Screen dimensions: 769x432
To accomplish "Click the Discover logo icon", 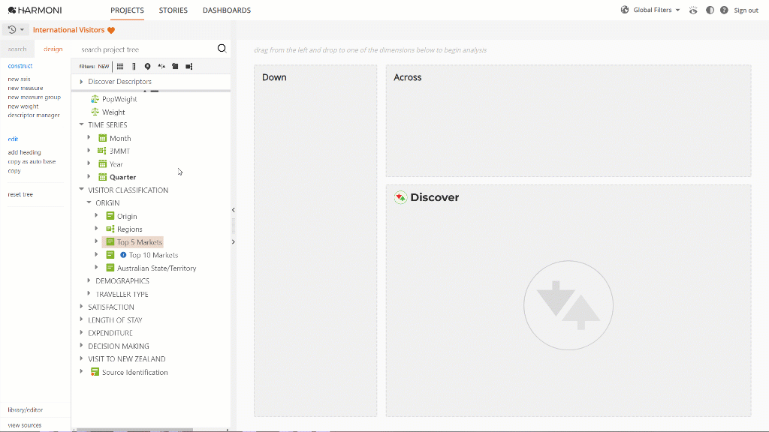I will click(x=401, y=197).
